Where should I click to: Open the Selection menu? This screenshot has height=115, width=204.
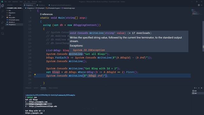(x=15, y=2)
